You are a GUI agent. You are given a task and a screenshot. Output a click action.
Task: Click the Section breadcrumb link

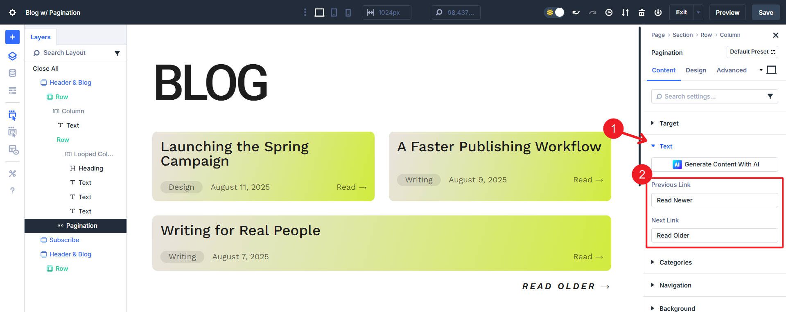click(682, 35)
